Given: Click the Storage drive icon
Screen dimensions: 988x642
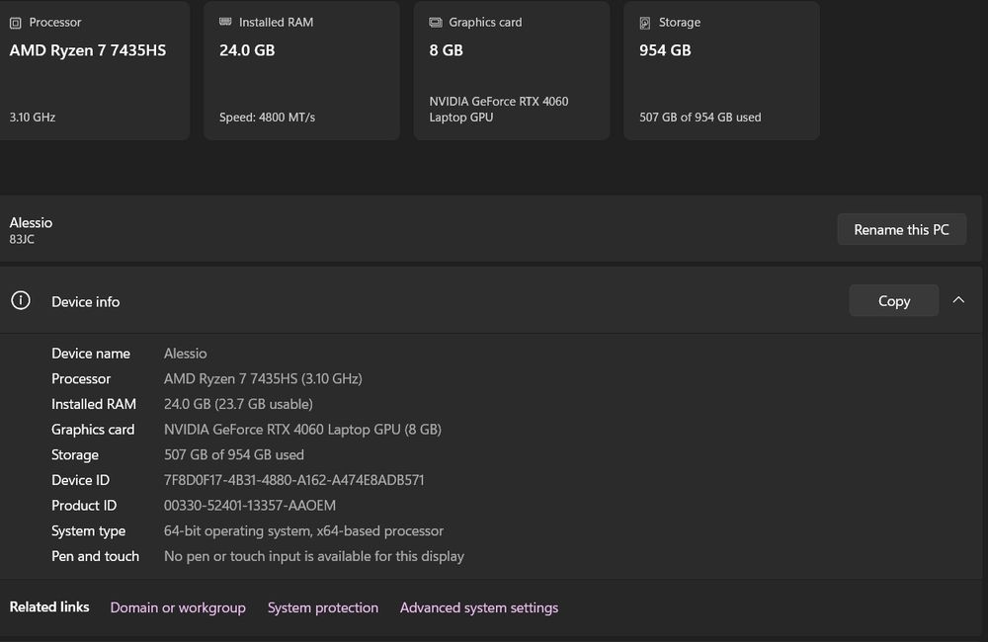Looking at the screenshot, I should coord(644,23).
